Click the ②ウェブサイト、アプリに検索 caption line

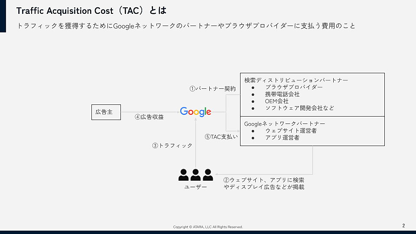tap(264, 180)
